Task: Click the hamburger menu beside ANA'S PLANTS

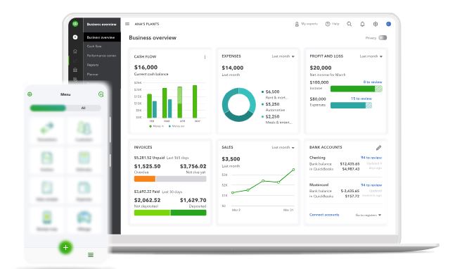Action: pyautogui.click(x=127, y=24)
